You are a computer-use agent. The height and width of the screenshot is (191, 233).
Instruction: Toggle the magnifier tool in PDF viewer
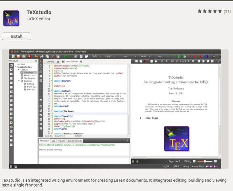click(151, 61)
